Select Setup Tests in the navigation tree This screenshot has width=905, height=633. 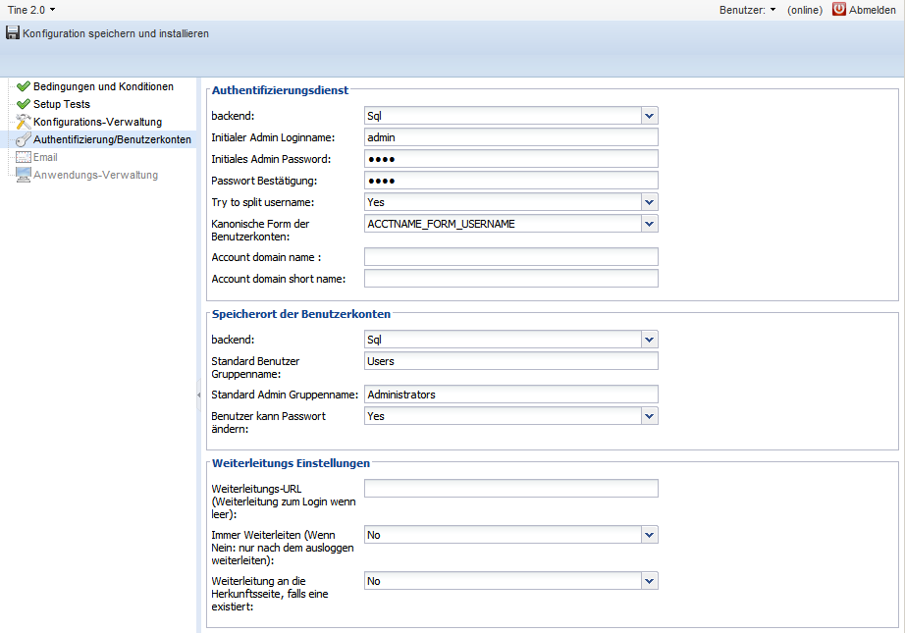pos(62,104)
